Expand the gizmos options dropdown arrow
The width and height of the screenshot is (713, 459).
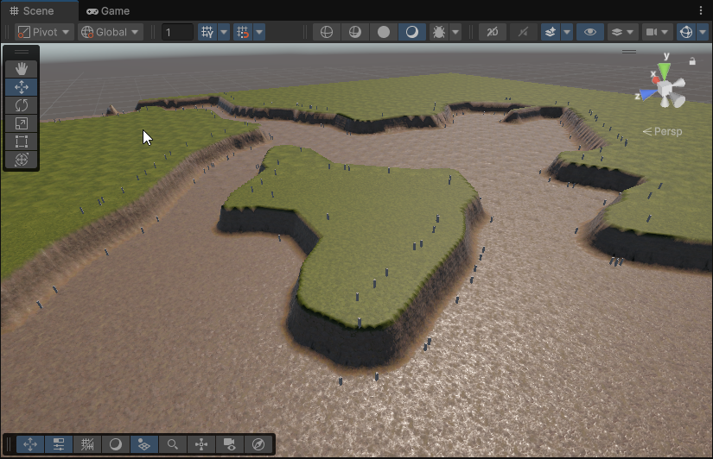703,32
